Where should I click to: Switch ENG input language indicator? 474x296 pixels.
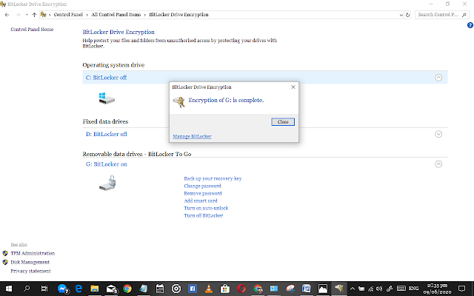[414, 289]
